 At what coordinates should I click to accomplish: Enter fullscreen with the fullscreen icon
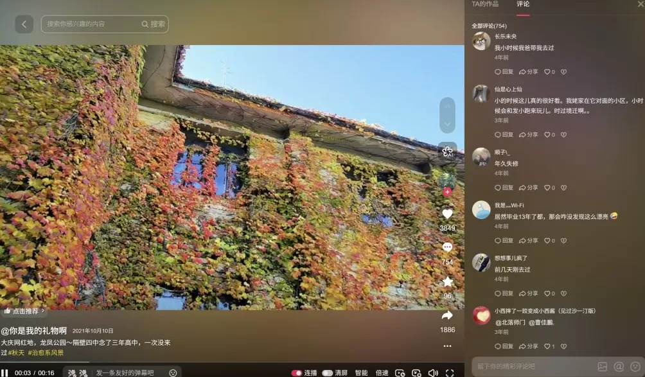click(450, 373)
